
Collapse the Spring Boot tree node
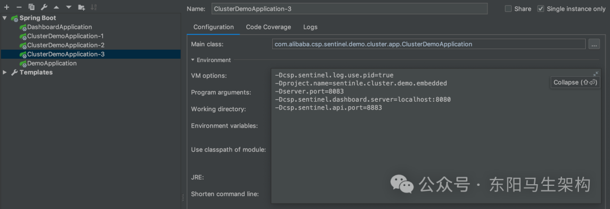coord(5,18)
